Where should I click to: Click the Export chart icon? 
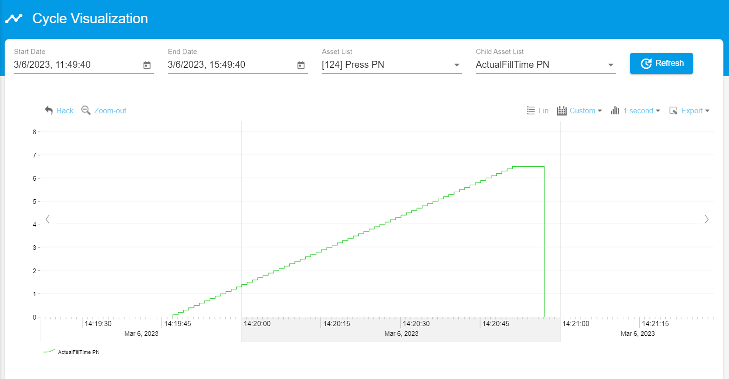click(x=673, y=111)
